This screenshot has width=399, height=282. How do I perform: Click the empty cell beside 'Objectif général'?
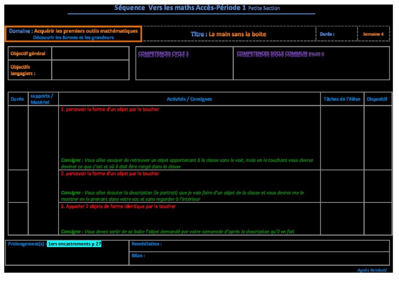coord(90,53)
